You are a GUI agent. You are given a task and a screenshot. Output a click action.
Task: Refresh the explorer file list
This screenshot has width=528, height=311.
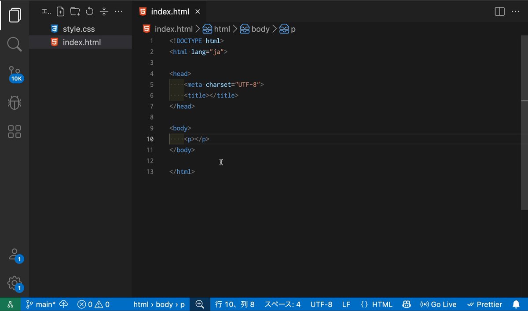point(90,12)
